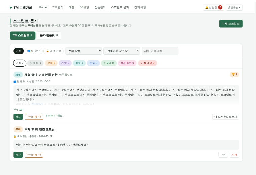This screenshot has height=175, width=256.
Task: Expand the 홍길동님 user dropdown
Action: (x=234, y=7)
